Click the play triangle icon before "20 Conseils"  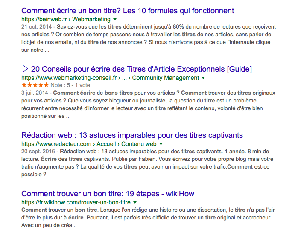(x=25, y=69)
